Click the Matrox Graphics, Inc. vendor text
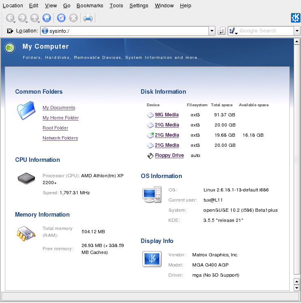 (215, 255)
